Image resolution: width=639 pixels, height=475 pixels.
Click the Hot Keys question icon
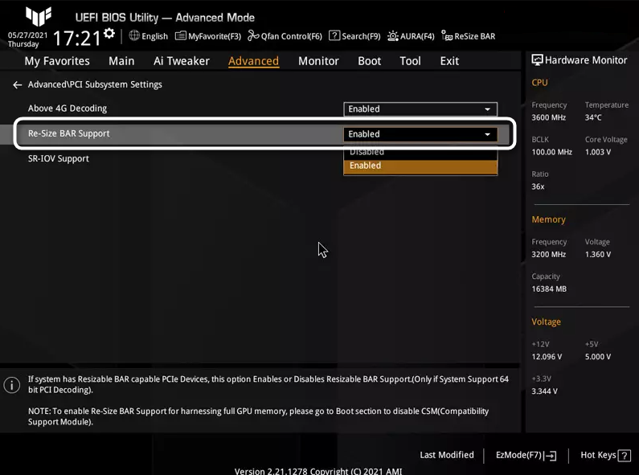point(625,456)
